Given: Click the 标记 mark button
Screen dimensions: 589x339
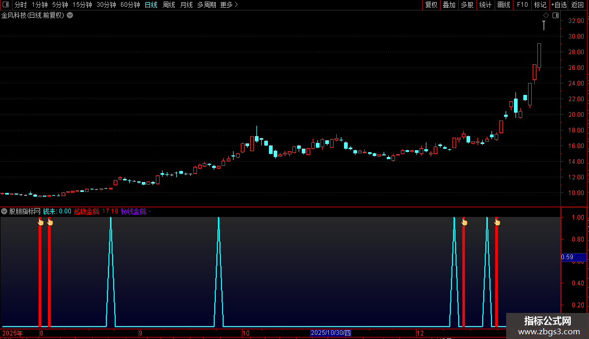Looking at the screenshot, I should (540, 5).
